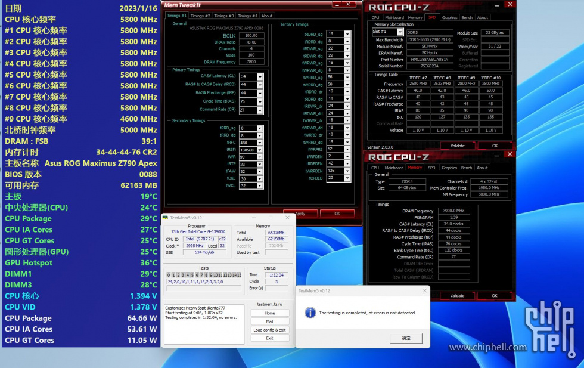Click the Exit button in TestMem5
This screenshot has height=368, width=584.
pos(269,338)
